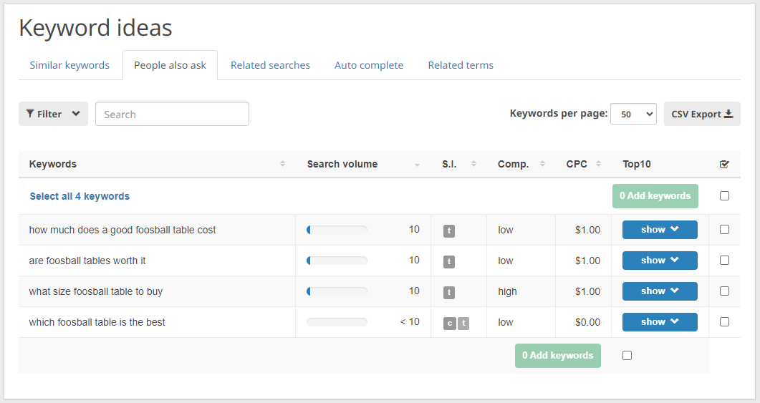
Task: Sort by CPC using its arrow icon
Action: (598, 164)
